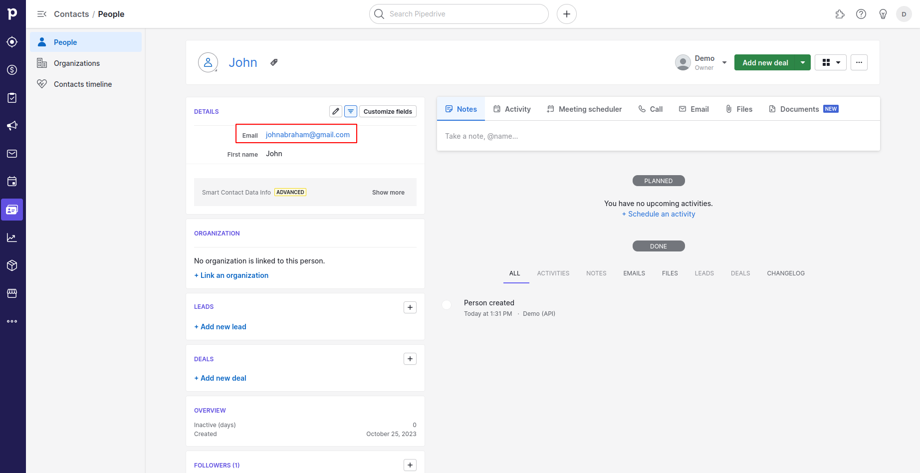Click the Search Pipedrive field
Image resolution: width=920 pixels, height=473 pixels.
pyautogui.click(x=464, y=14)
